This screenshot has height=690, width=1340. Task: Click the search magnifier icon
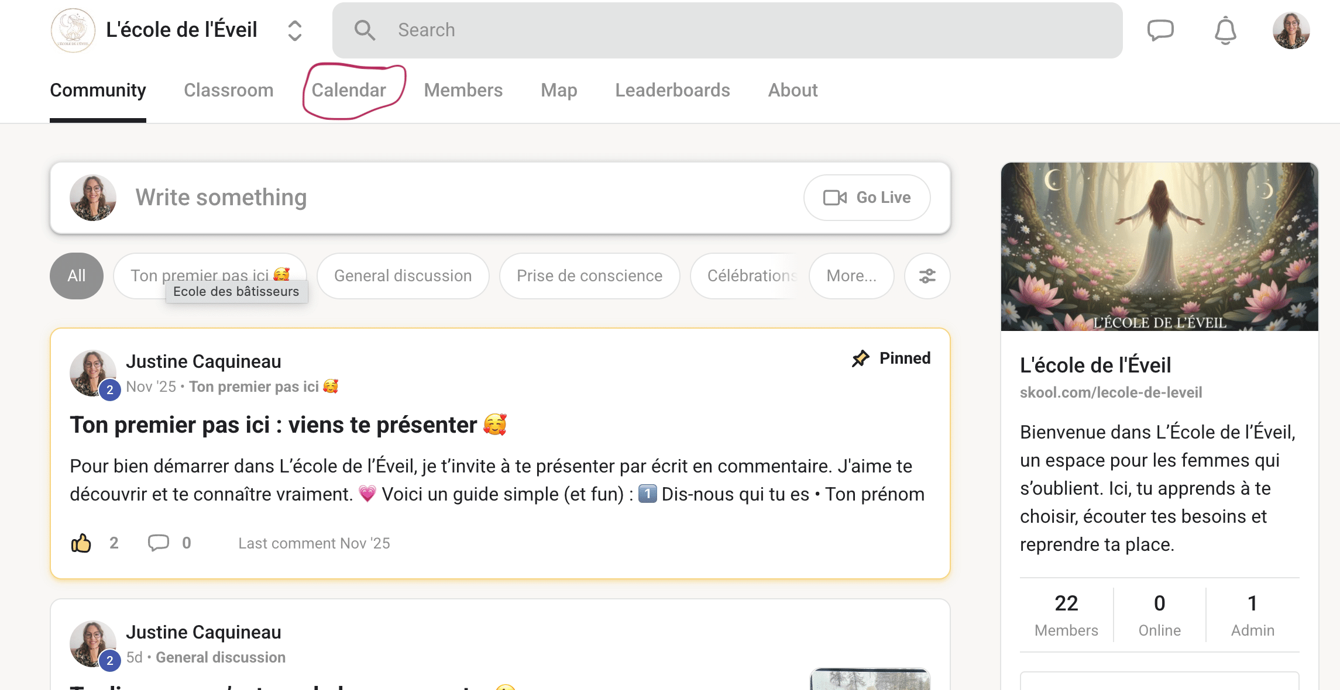(365, 30)
